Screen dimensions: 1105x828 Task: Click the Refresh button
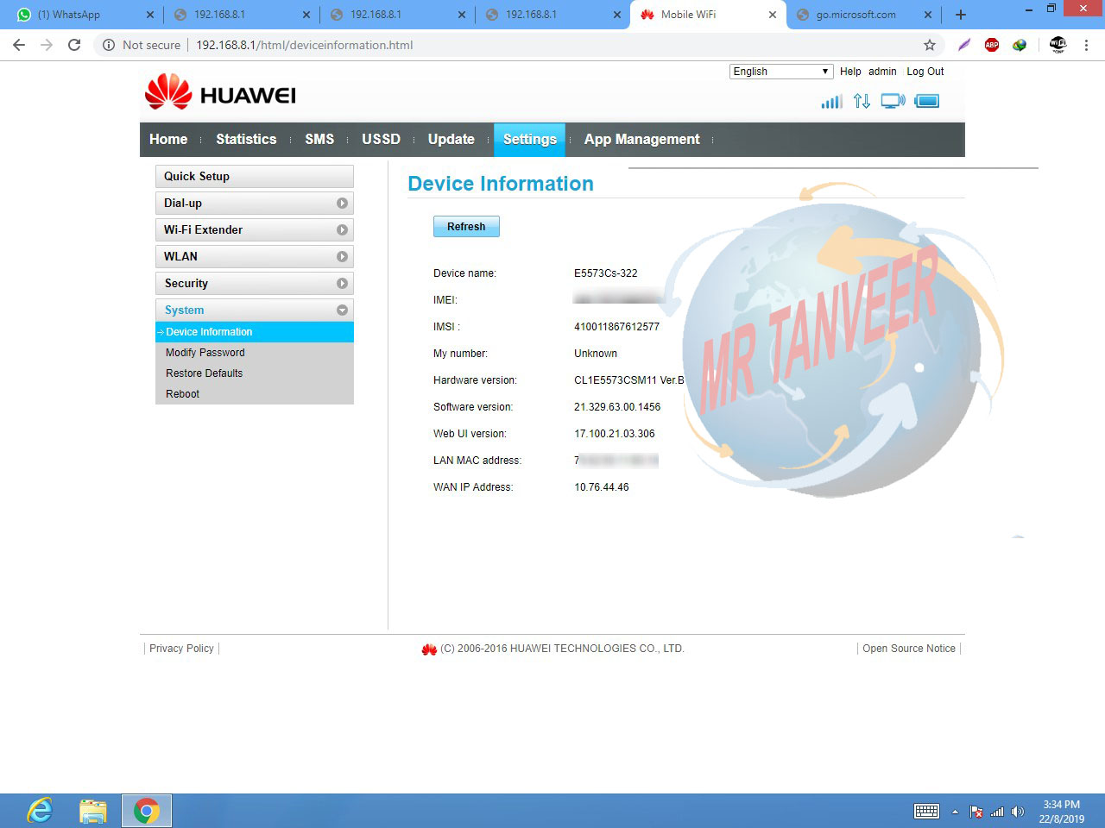tap(466, 227)
